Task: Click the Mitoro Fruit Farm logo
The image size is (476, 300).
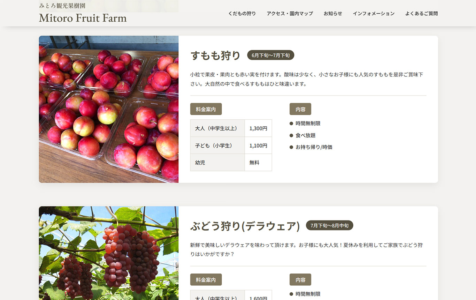Action: pos(83,18)
